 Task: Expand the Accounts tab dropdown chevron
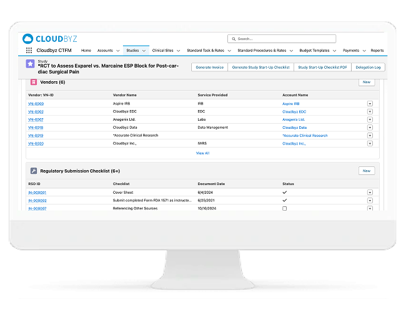(x=118, y=51)
